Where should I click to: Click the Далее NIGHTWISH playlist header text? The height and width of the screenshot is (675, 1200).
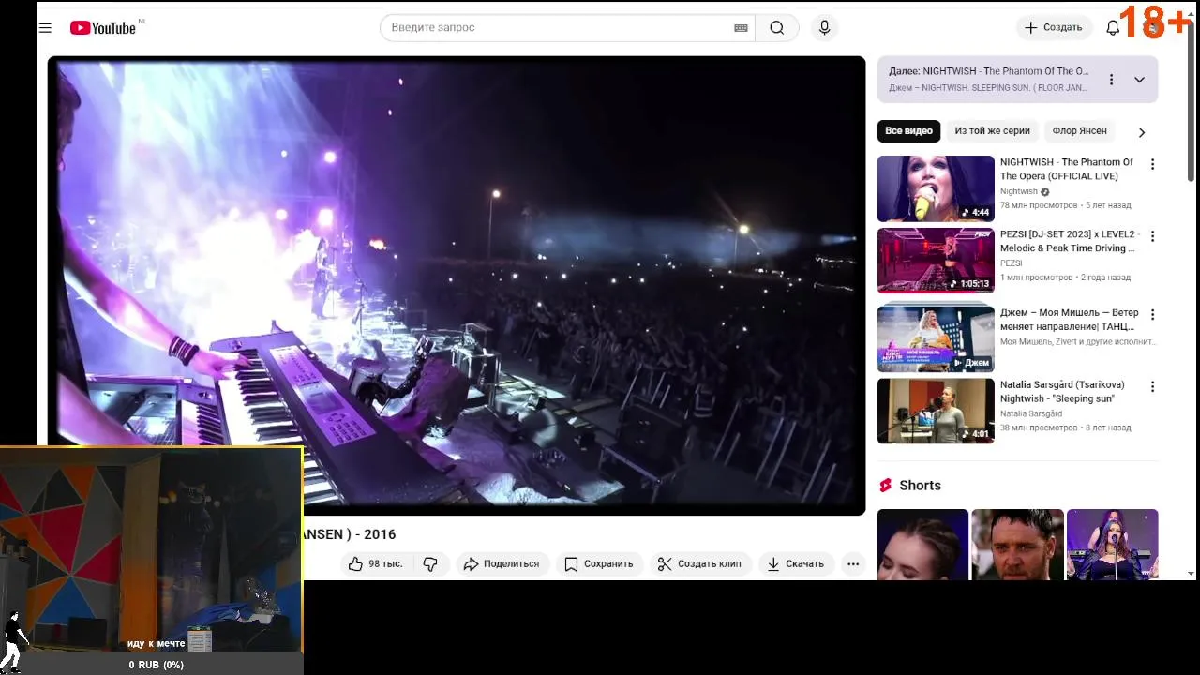(989, 71)
